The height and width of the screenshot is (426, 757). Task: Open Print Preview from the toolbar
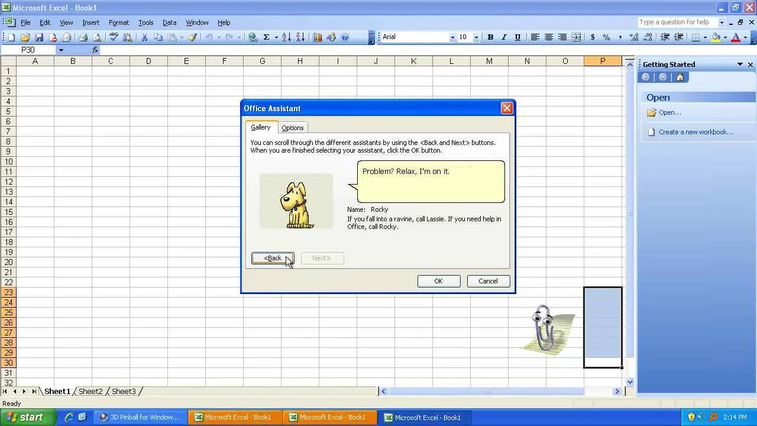[97, 37]
